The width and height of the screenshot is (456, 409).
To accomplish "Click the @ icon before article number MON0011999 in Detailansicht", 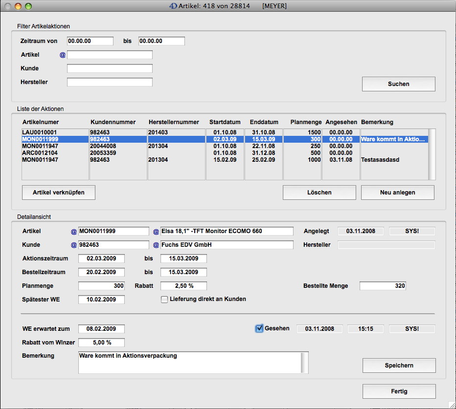I will pyautogui.click(x=73, y=231).
